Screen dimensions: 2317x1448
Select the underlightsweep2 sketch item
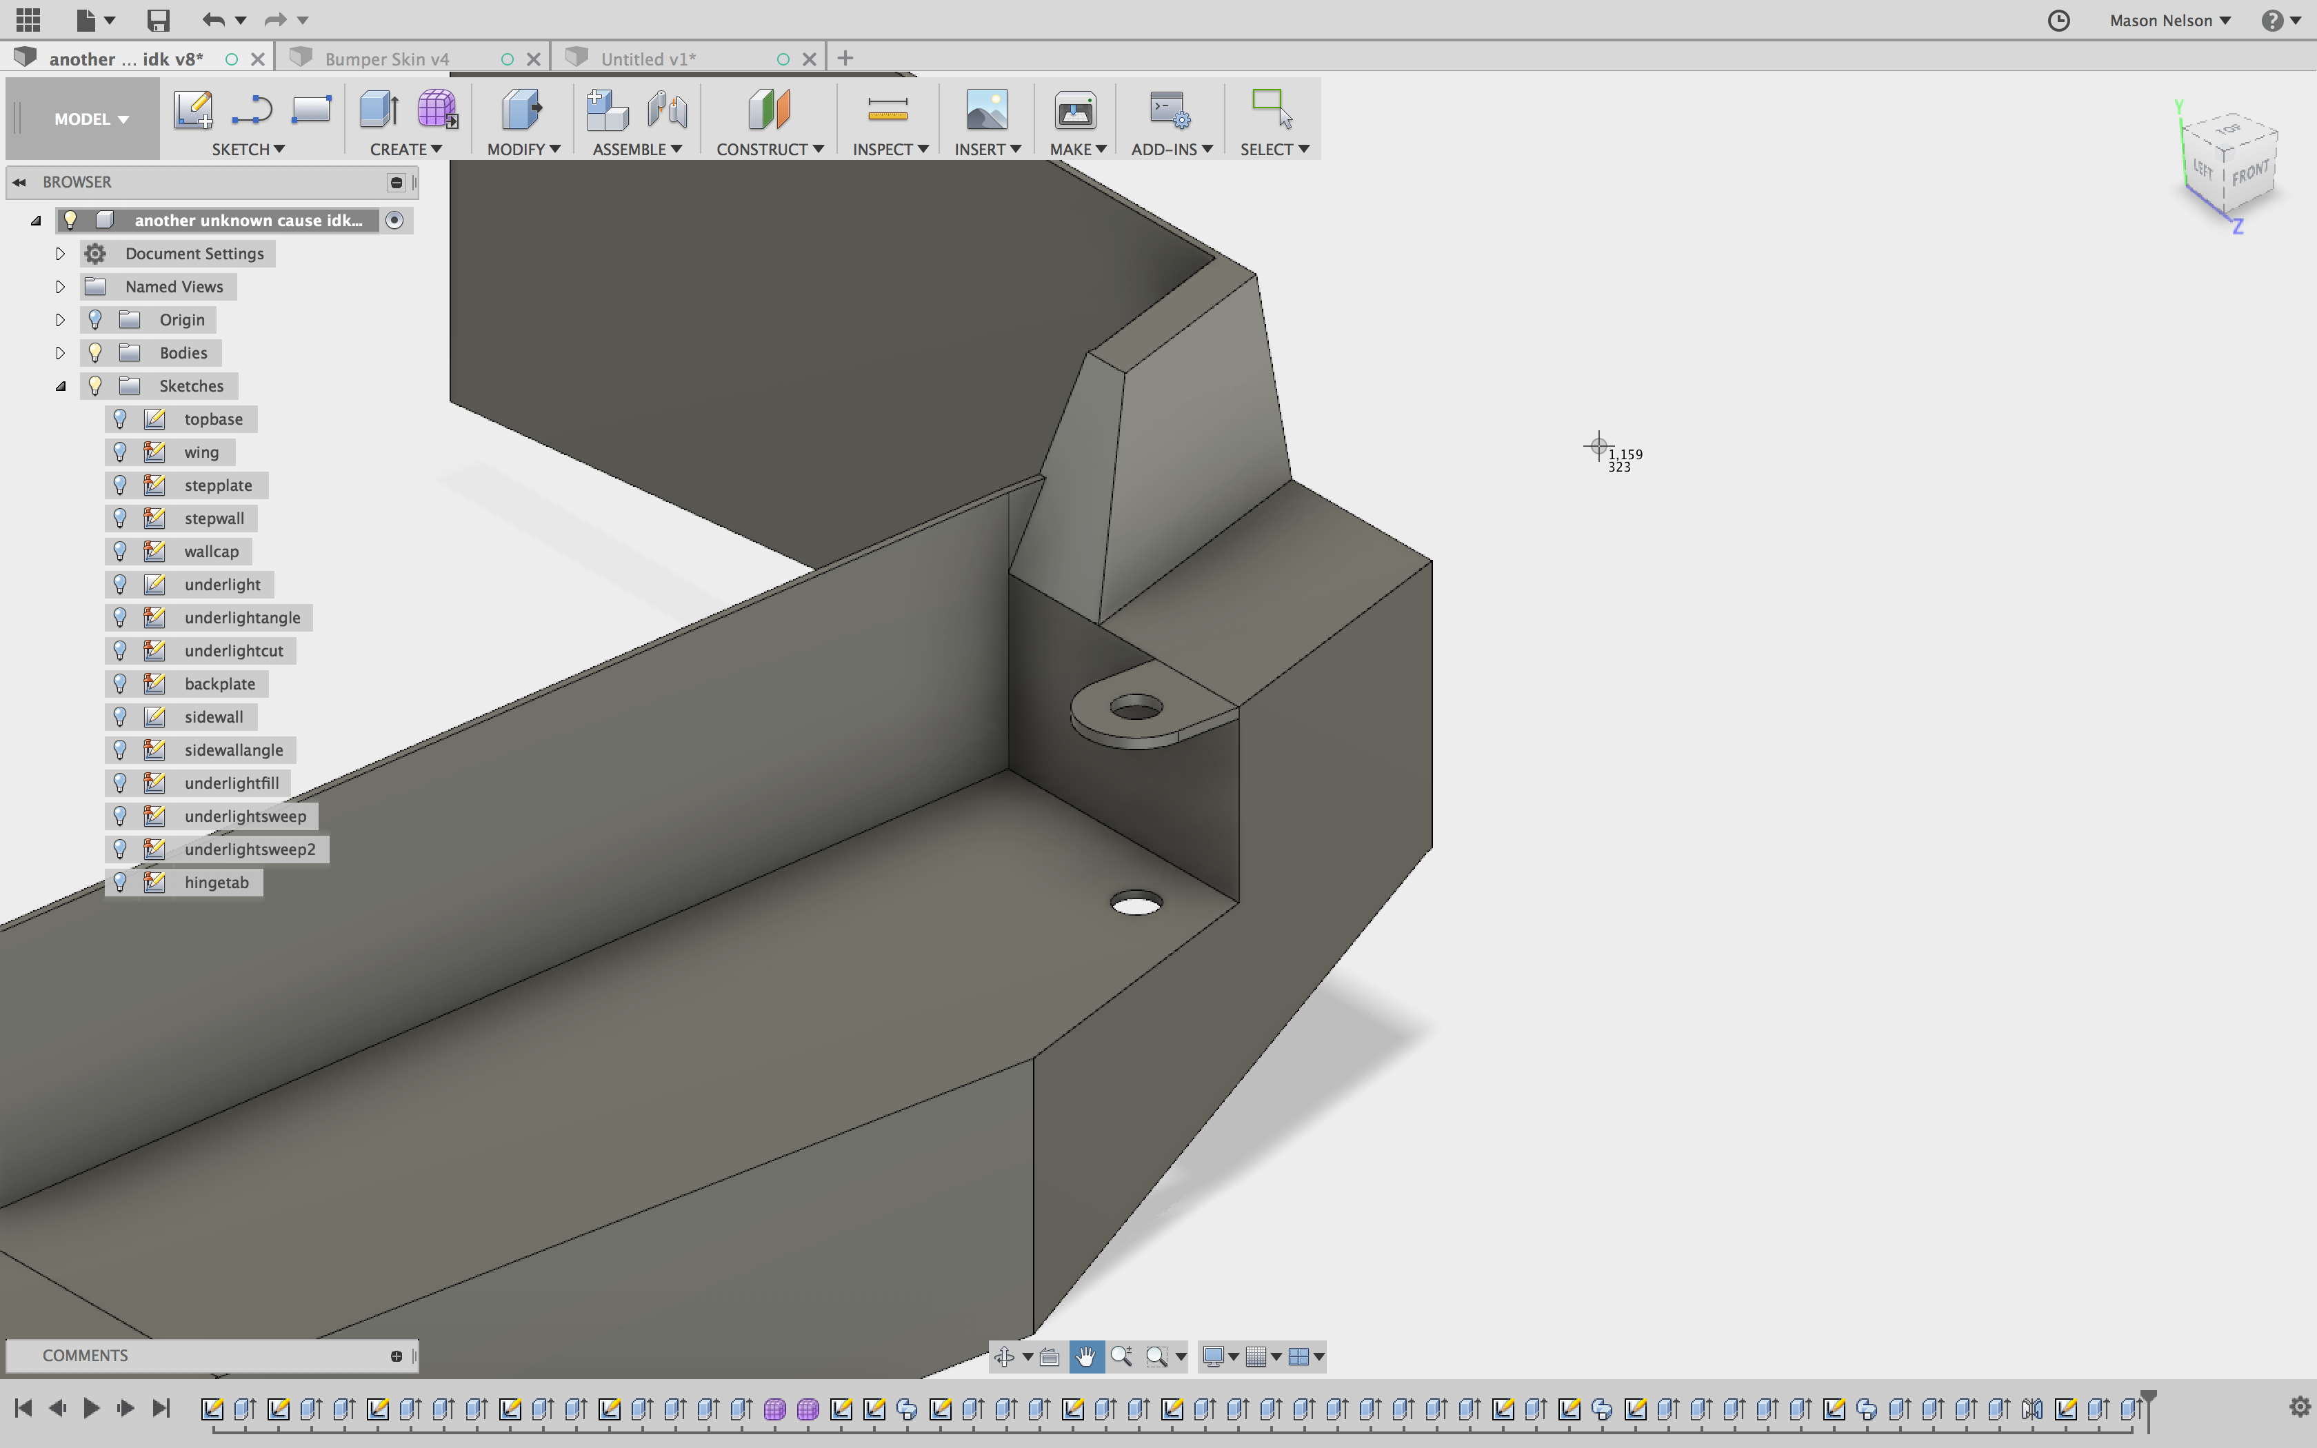(x=249, y=849)
